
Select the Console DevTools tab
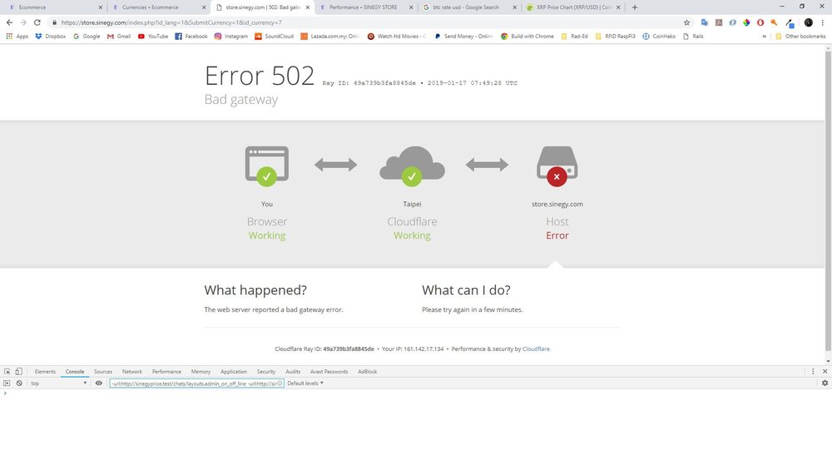[75, 372]
